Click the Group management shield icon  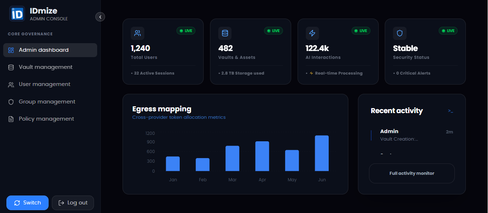coord(11,102)
